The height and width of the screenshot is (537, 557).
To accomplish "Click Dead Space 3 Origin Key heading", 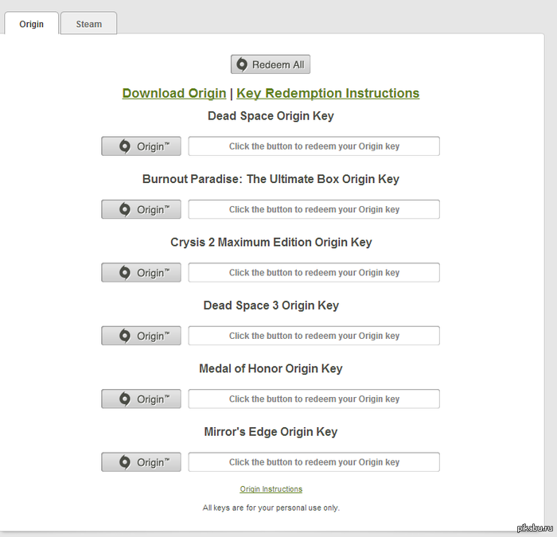I will (x=271, y=305).
